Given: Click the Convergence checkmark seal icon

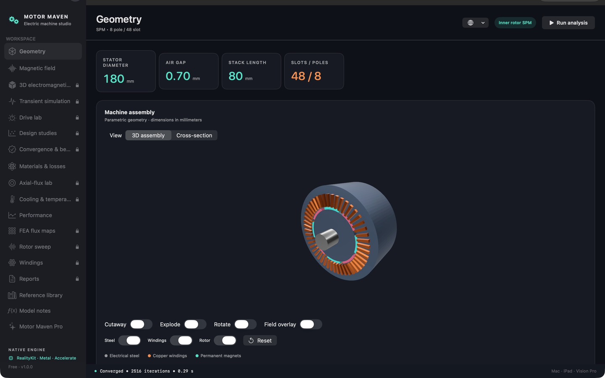Looking at the screenshot, I should pyautogui.click(x=12, y=149).
